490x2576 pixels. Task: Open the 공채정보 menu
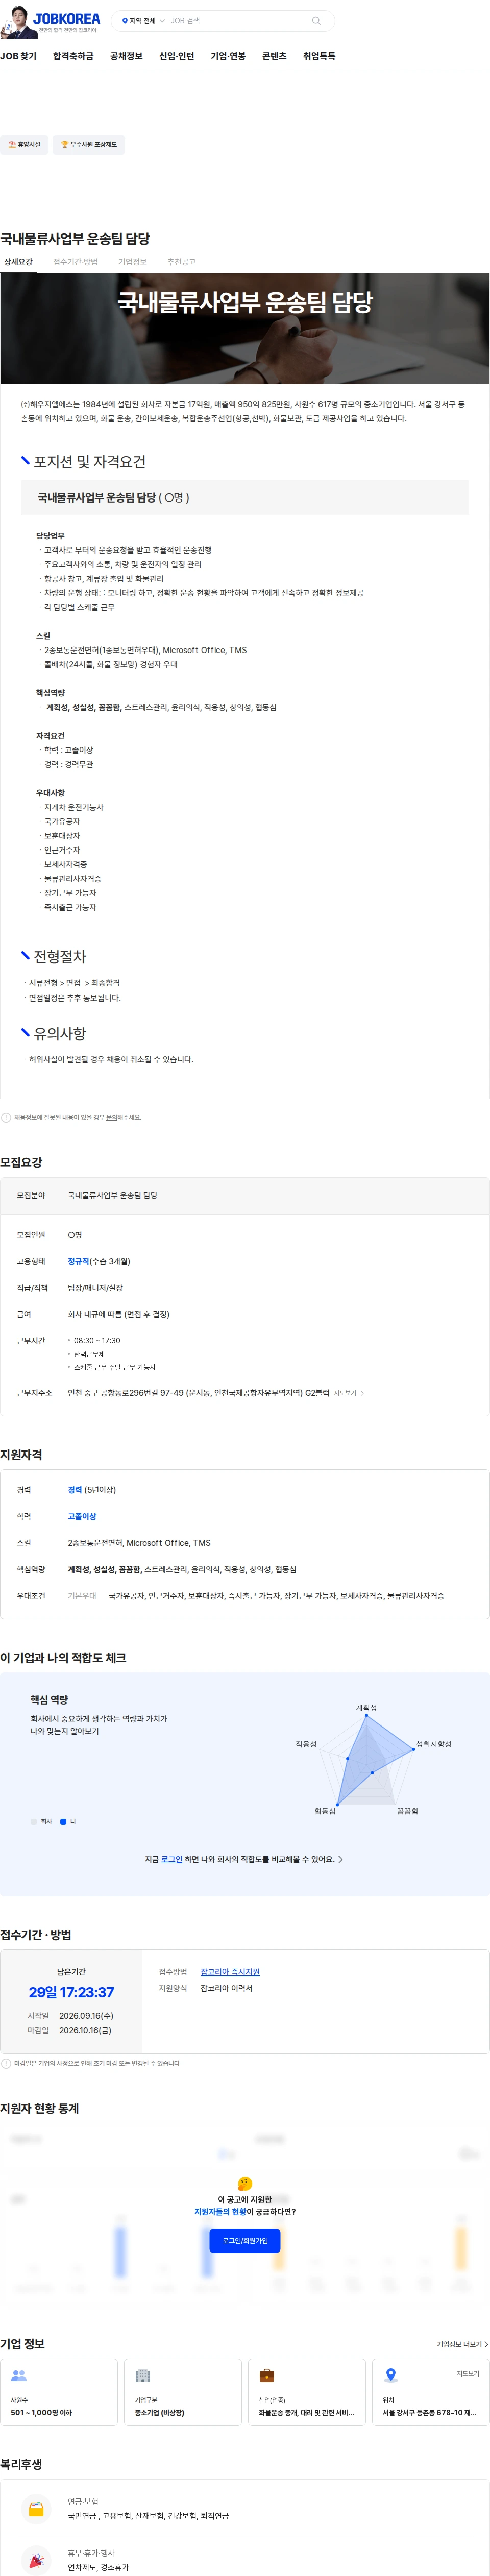click(x=126, y=56)
